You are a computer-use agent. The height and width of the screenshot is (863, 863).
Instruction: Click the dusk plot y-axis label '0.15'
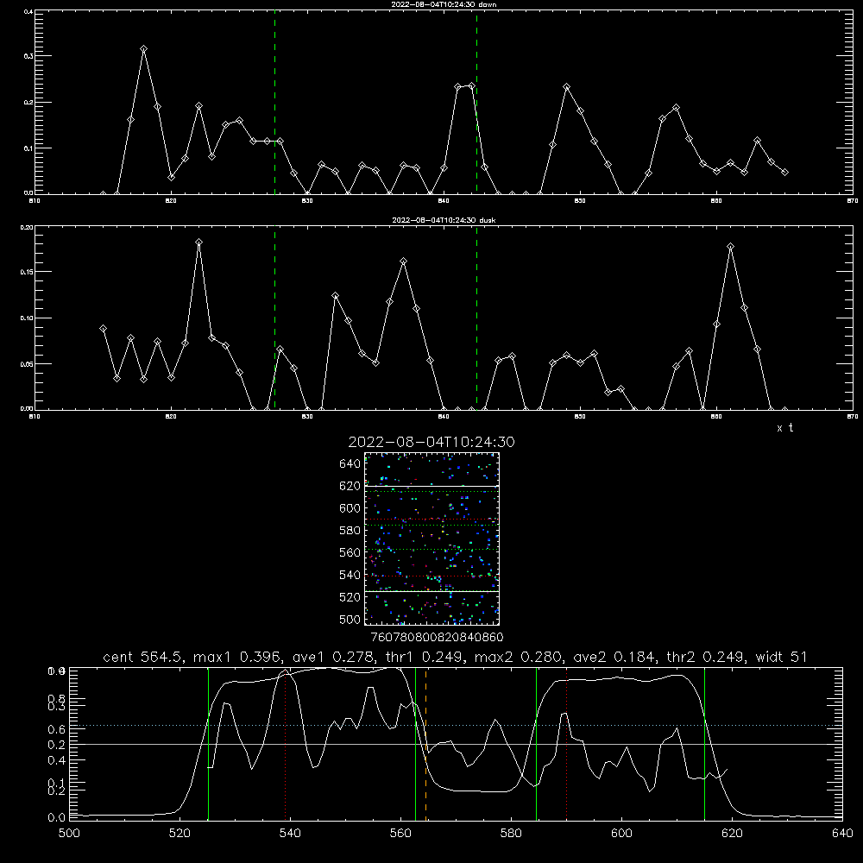[27, 272]
